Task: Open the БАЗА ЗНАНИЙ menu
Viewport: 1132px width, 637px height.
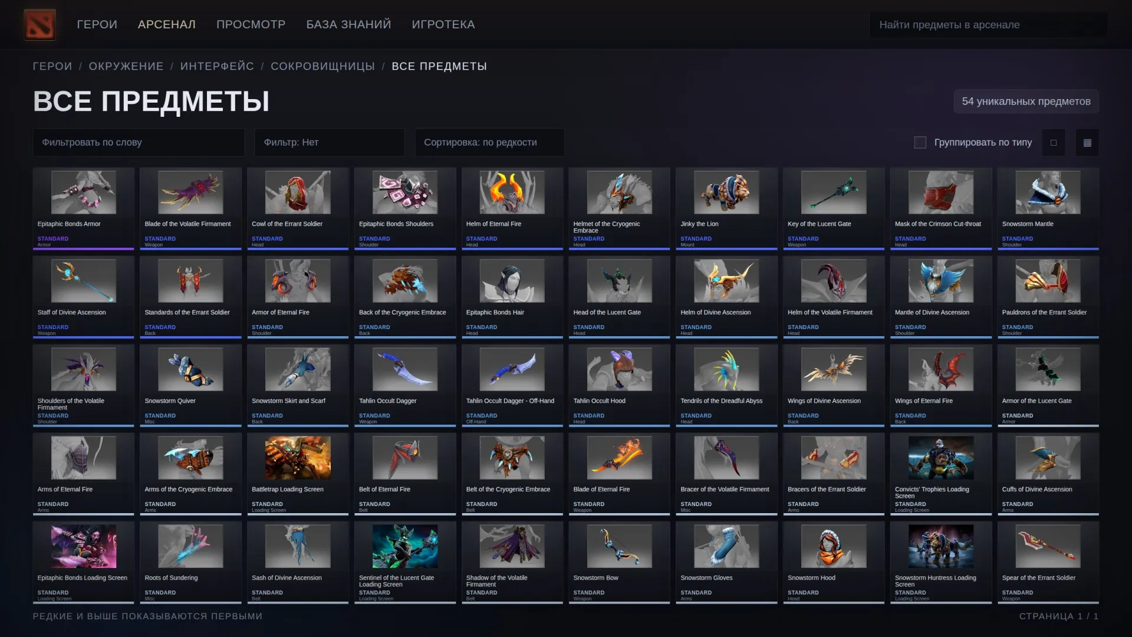Action: point(348,24)
